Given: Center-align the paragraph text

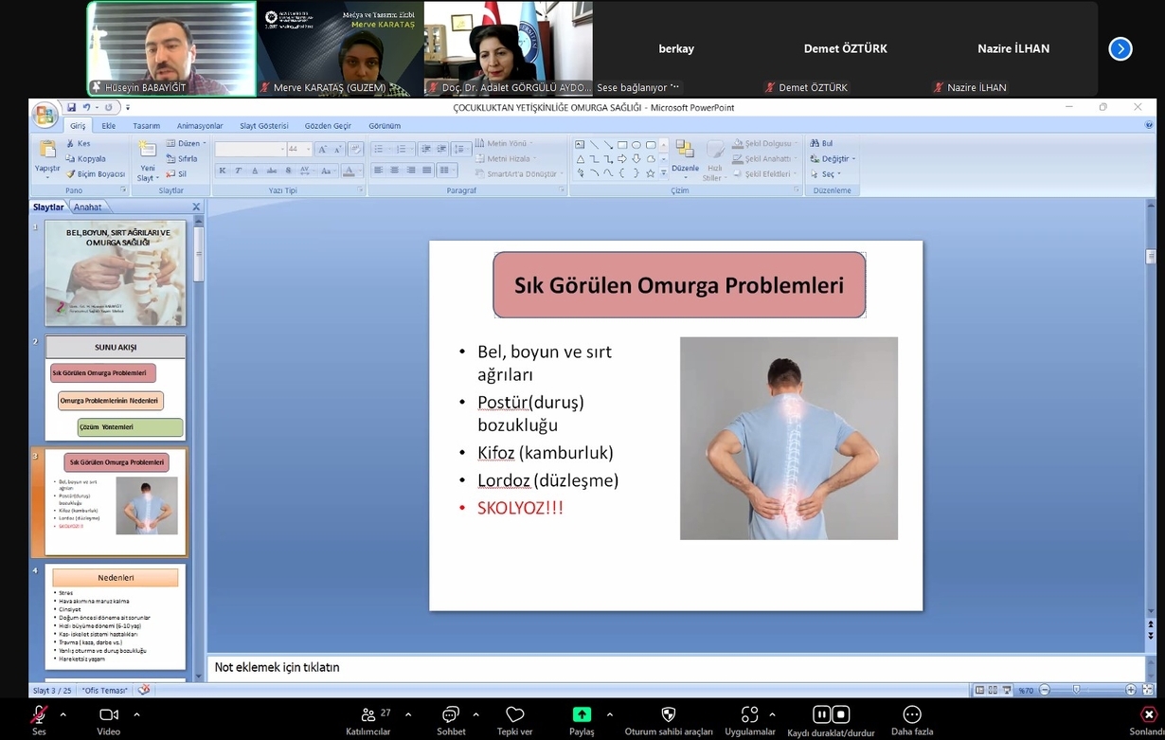Looking at the screenshot, I should 395,171.
